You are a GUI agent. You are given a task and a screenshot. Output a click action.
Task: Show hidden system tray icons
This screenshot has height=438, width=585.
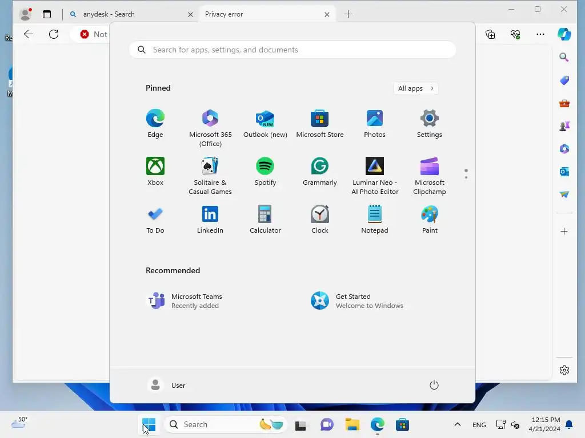pyautogui.click(x=458, y=424)
